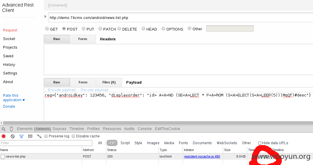Screen dimensions: 313x165
Task: Select the PUT method radio
Action: pos(83,28)
